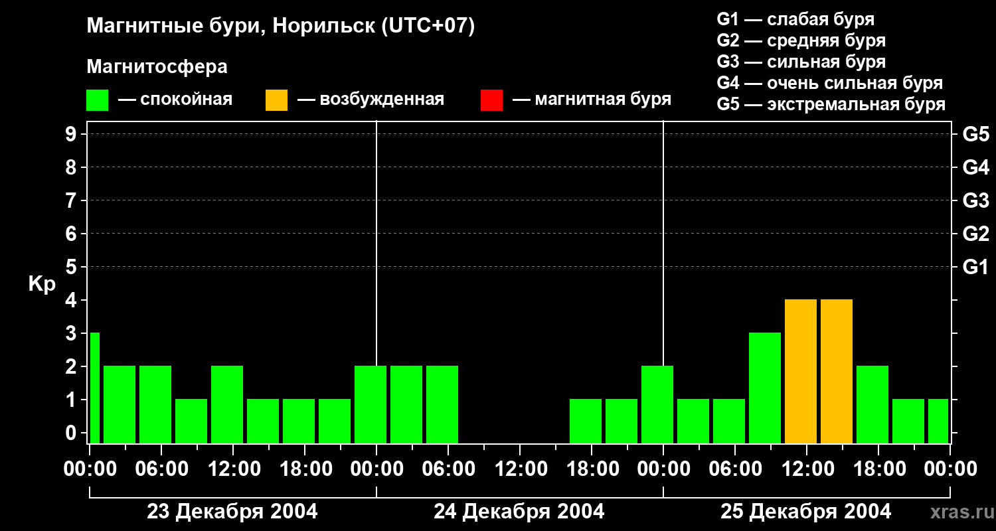Click the G2 label on the right axis

(976, 234)
